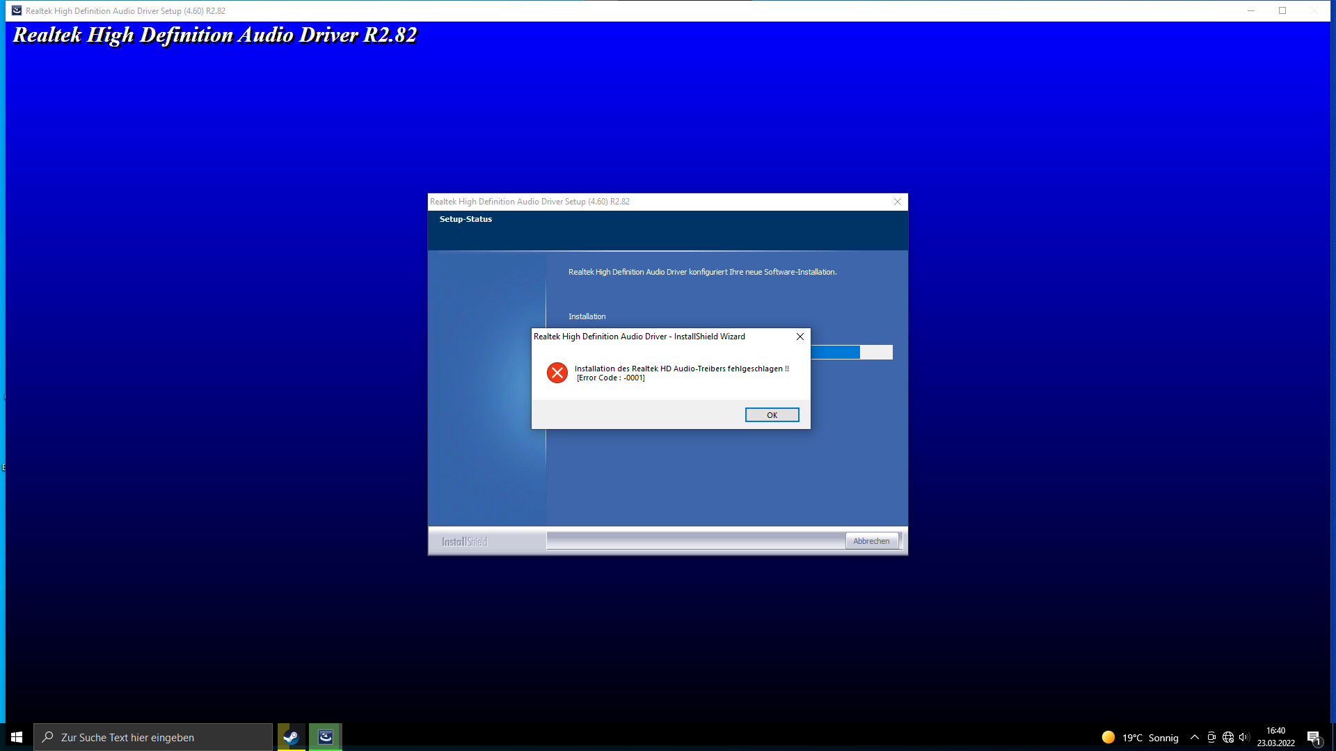1336x751 pixels.
Task: Close the Realtek Setup-Status window
Action: point(898,202)
